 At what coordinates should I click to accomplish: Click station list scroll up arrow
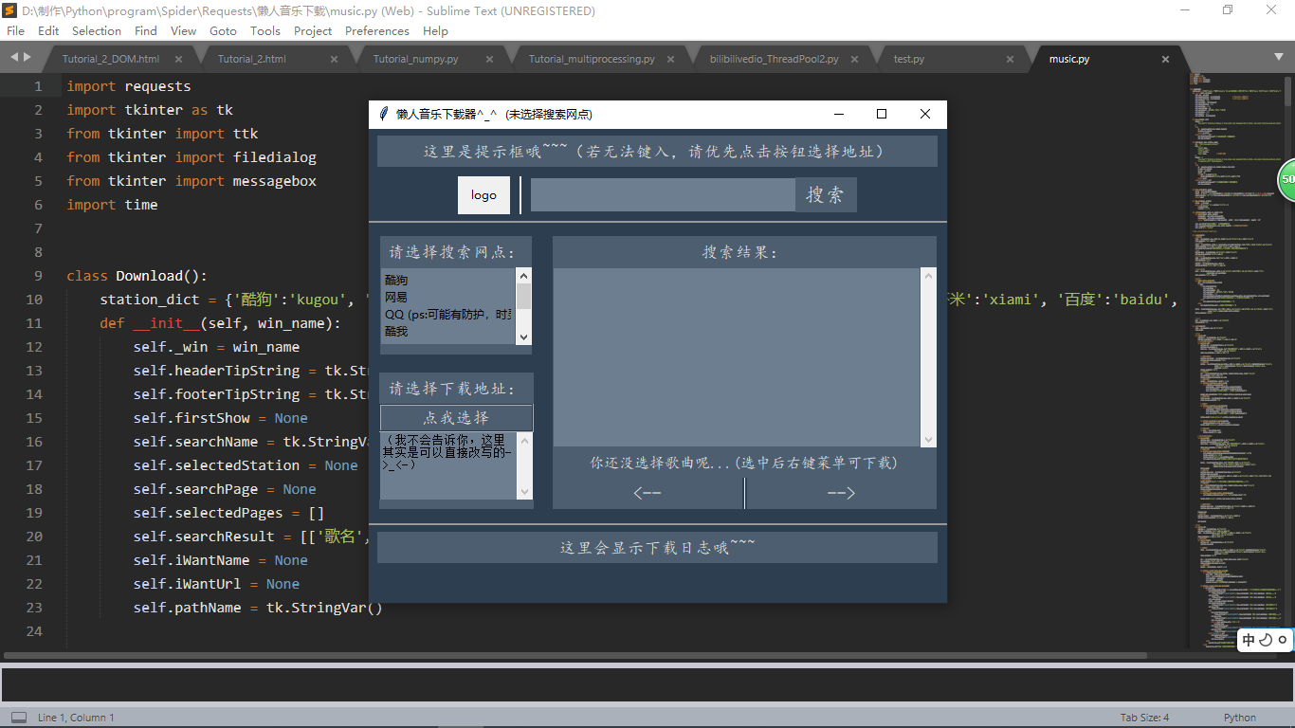[x=523, y=275]
